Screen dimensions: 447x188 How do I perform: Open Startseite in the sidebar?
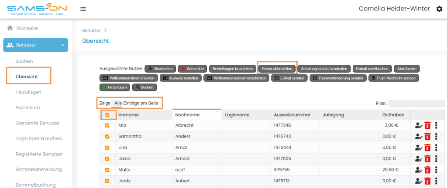coord(27,28)
